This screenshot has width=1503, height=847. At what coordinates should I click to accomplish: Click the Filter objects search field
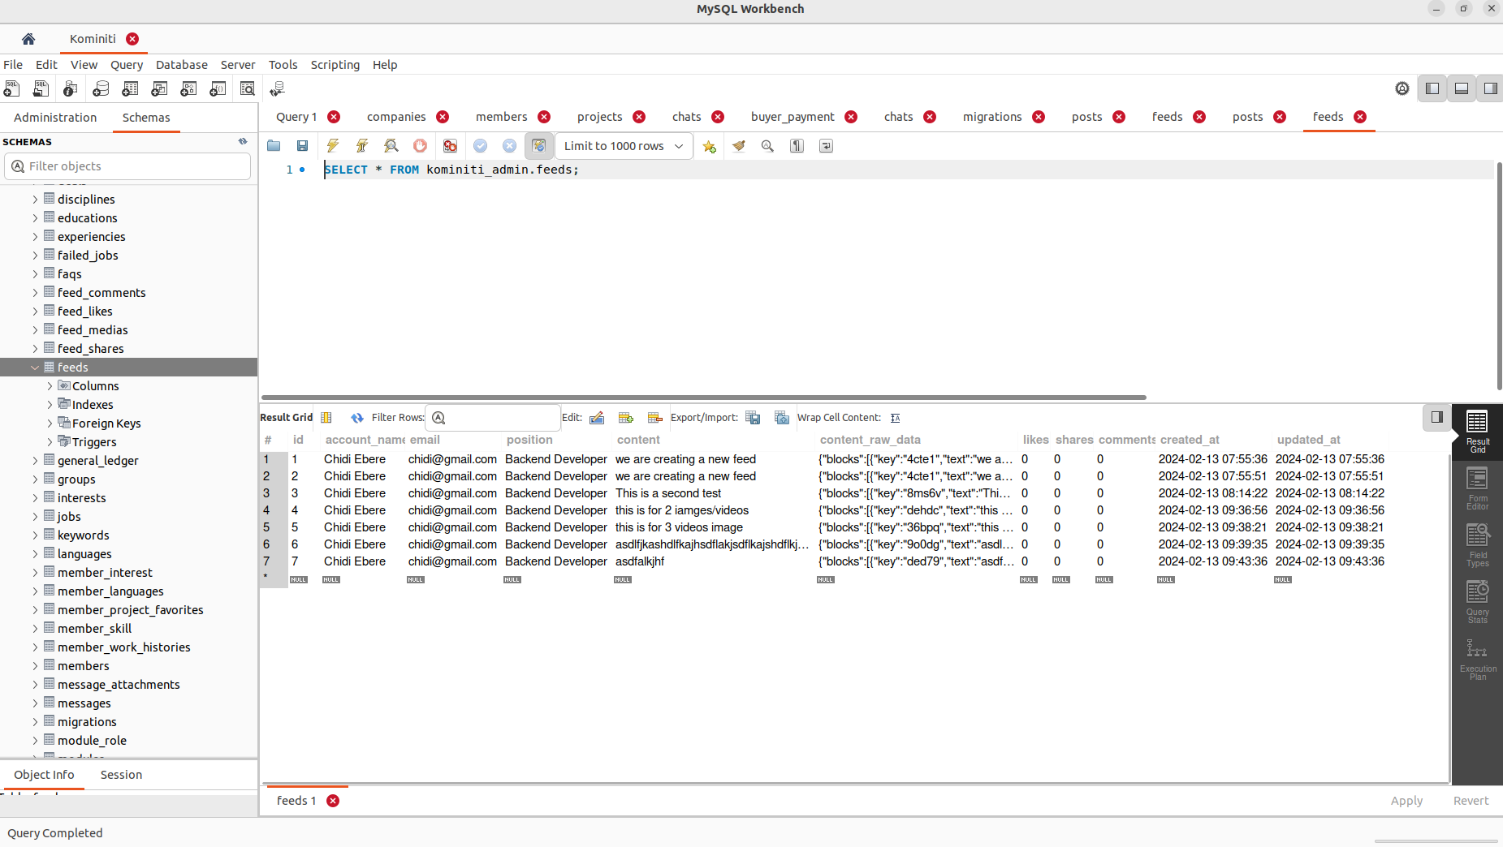[130, 166]
